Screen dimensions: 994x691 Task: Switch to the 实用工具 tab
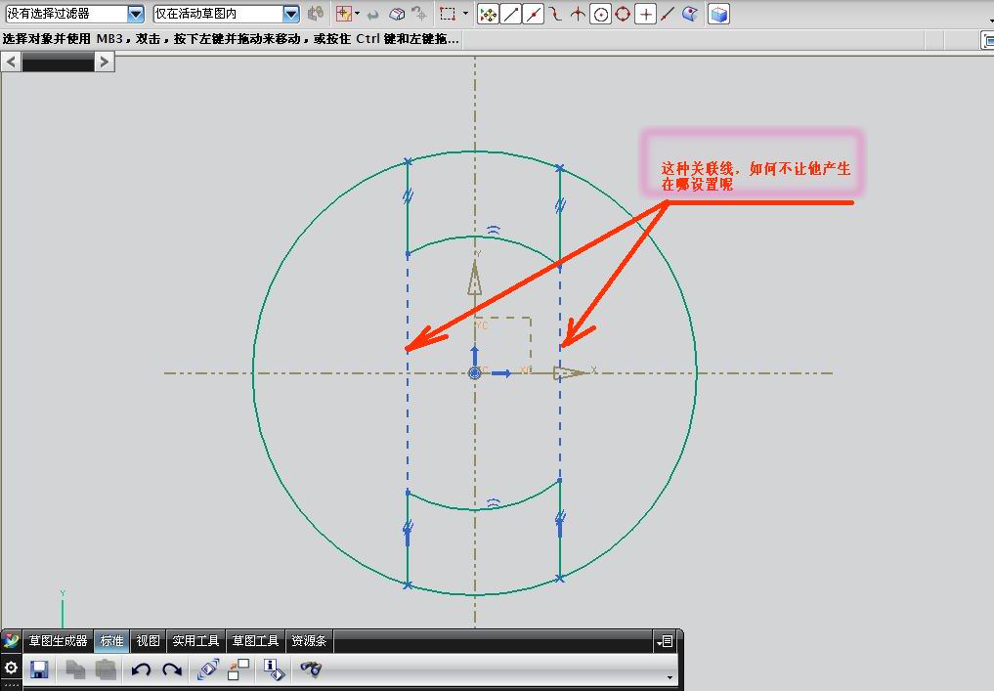(195, 641)
